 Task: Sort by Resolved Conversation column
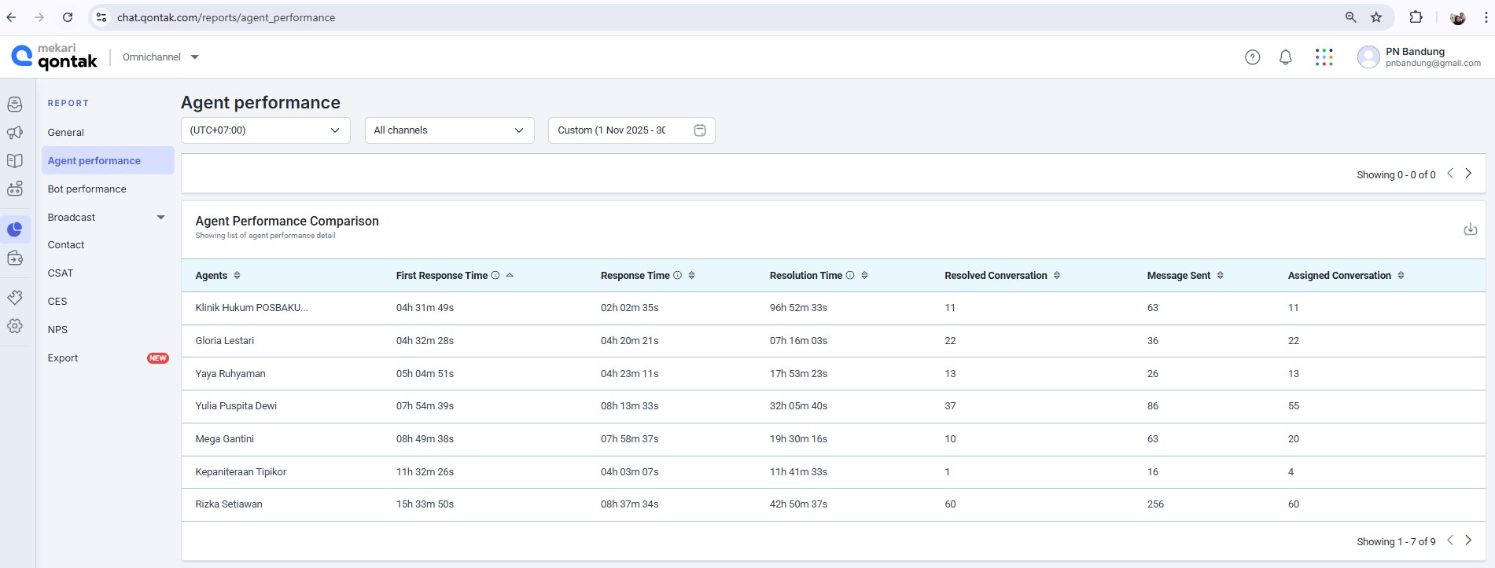click(1056, 276)
